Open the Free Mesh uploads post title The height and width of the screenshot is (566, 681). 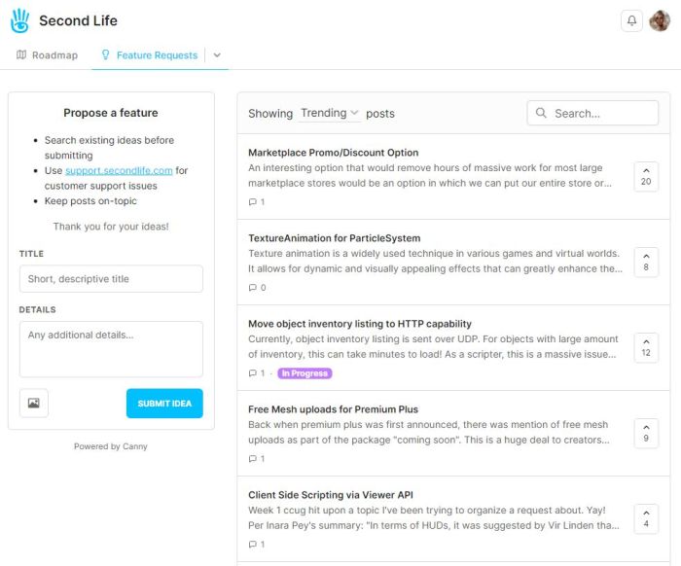pyautogui.click(x=333, y=409)
